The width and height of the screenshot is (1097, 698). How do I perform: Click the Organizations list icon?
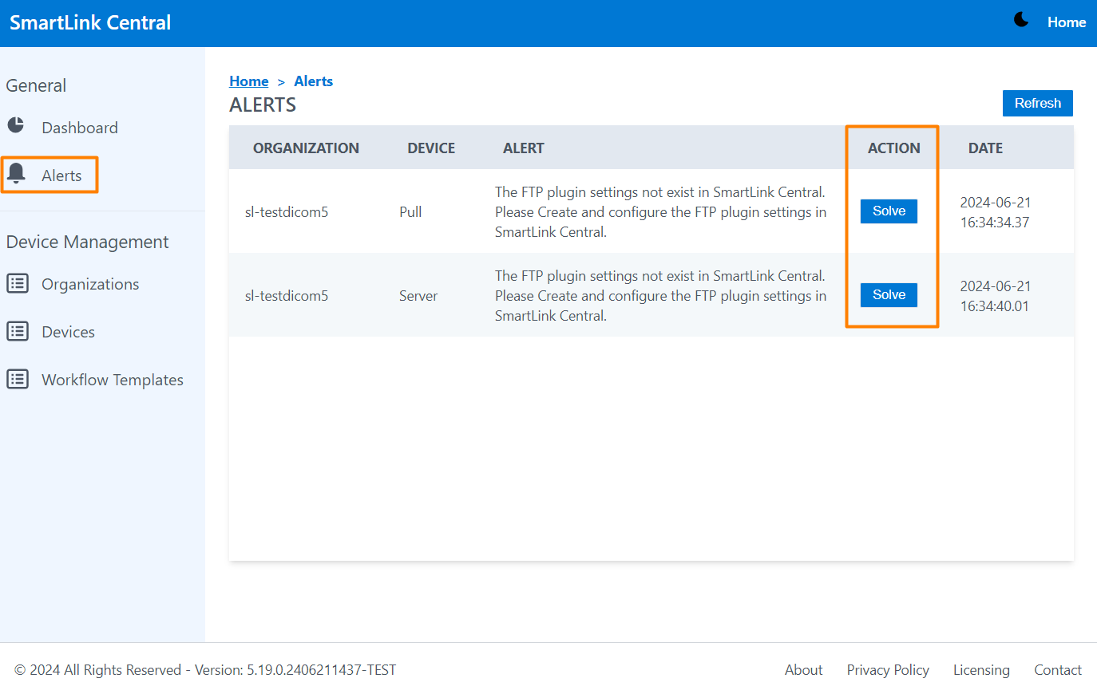tap(18, 283)
